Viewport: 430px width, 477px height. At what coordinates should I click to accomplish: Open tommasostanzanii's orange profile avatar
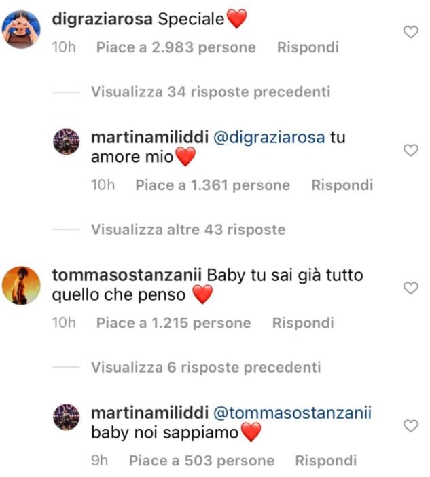point(21,286)
